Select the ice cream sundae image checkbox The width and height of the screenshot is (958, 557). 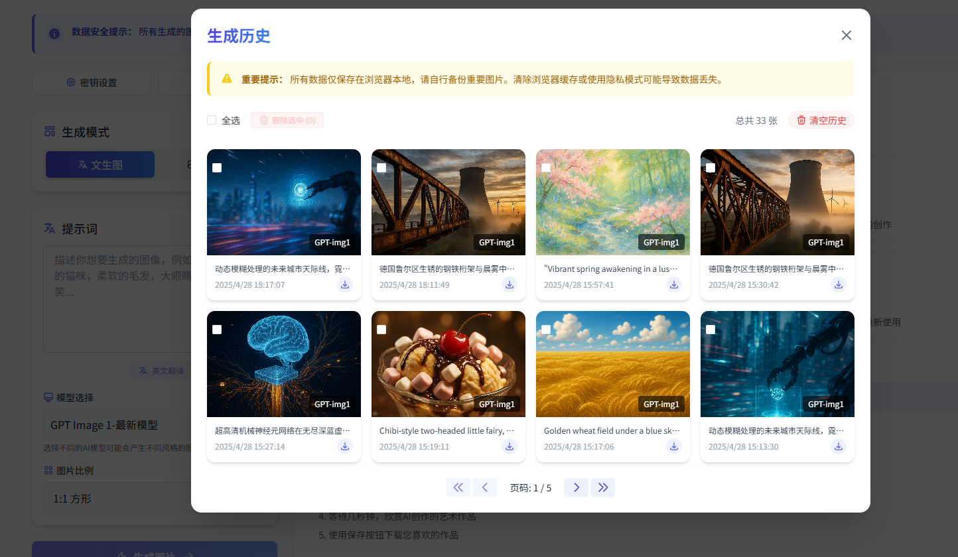[381, 330]
